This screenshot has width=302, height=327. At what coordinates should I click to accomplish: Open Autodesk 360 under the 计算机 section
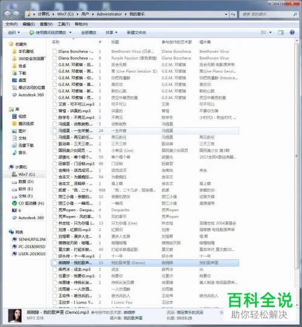point(28,218)
